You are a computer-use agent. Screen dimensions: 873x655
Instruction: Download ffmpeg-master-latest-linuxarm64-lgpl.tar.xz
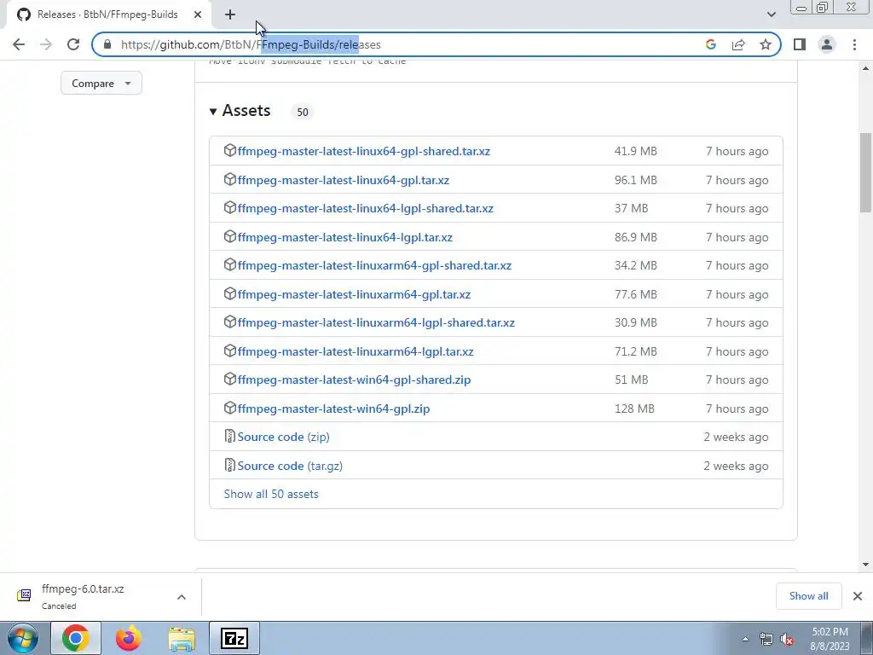pos(356,351)
